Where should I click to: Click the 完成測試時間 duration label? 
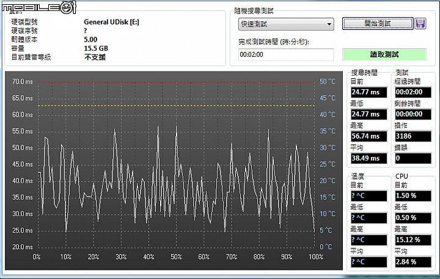pos(274,42)
